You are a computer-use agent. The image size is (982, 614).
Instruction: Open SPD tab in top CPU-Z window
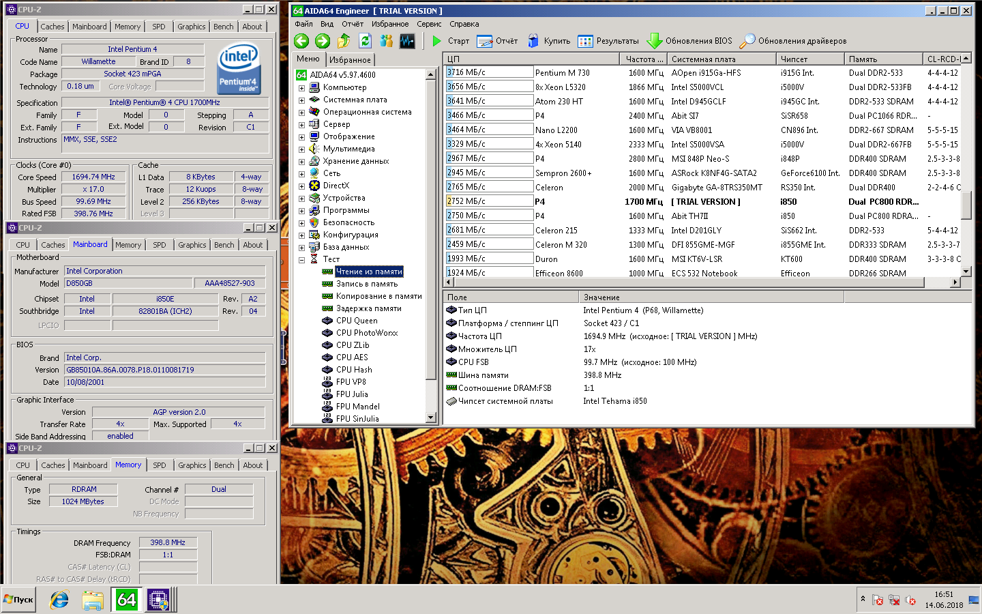[x=159, y=27]
